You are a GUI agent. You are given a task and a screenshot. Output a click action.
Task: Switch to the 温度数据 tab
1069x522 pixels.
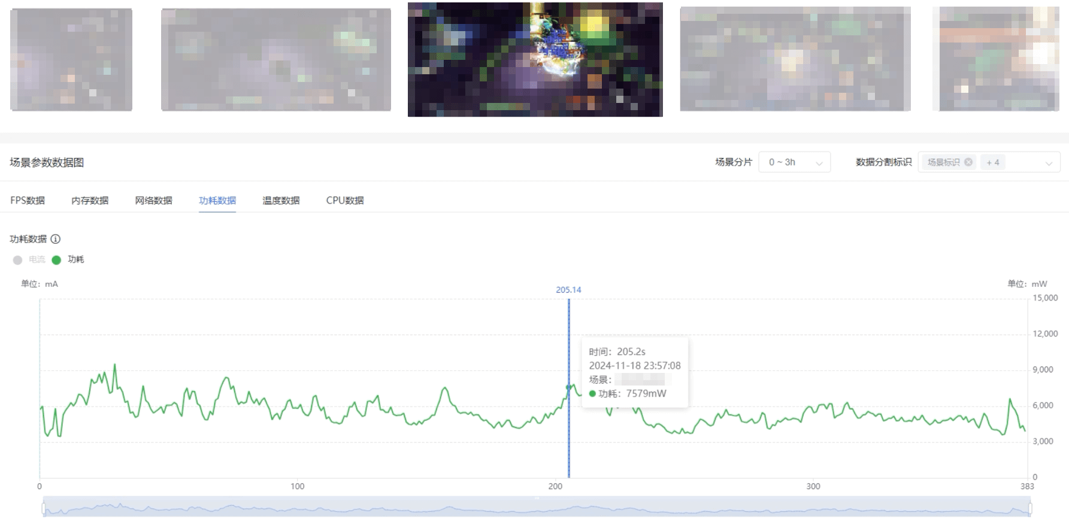click(281, 201)
